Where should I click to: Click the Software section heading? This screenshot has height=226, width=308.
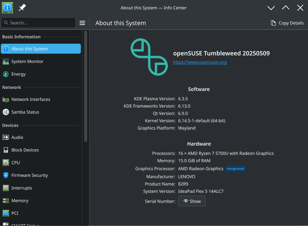(199, 89)
